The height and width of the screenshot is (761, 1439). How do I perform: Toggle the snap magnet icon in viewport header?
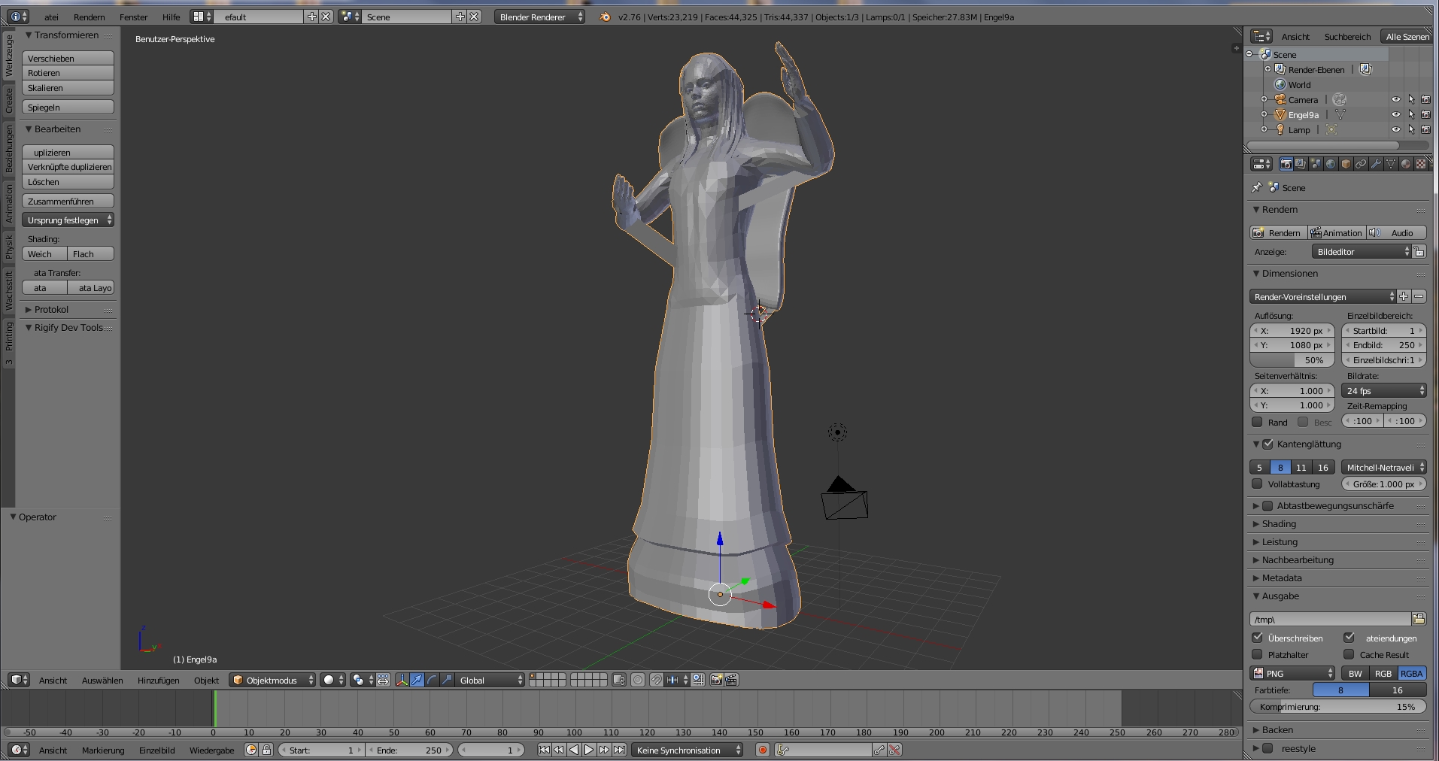coord(656,680)
